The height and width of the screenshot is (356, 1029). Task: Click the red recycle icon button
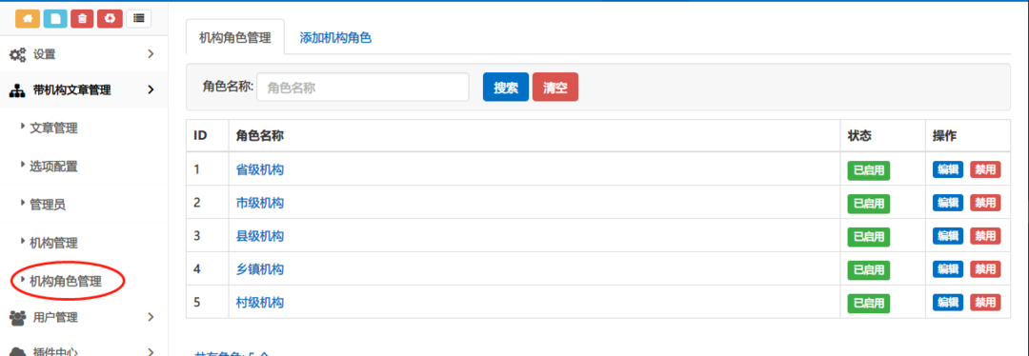110,19
